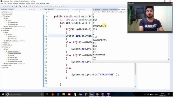Open the External Tools dropdown arrow
This screenshot has height=97, width=173.
point(22,6)
